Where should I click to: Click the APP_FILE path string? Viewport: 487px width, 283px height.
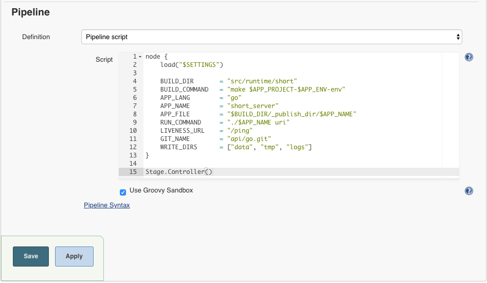[291, 114]
